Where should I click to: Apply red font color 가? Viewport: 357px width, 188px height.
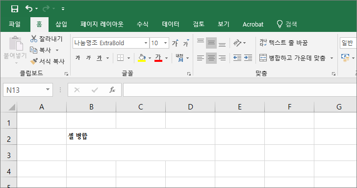tap(158, 58)
